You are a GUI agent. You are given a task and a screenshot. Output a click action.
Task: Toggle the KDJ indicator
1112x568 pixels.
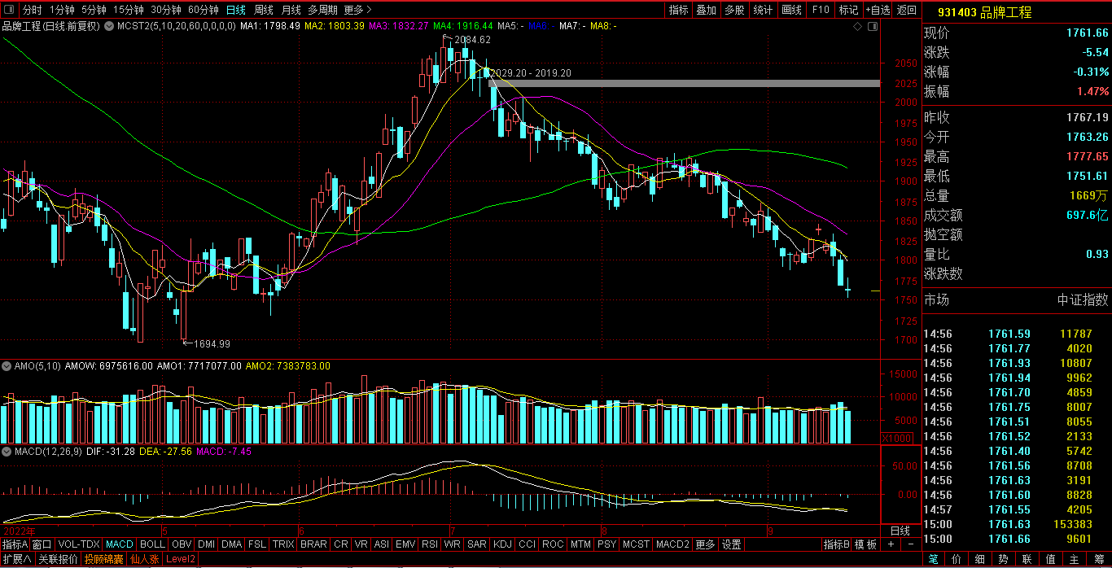[502, 544]
